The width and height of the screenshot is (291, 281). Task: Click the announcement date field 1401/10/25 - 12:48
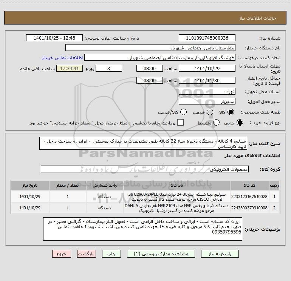(54, 38)
